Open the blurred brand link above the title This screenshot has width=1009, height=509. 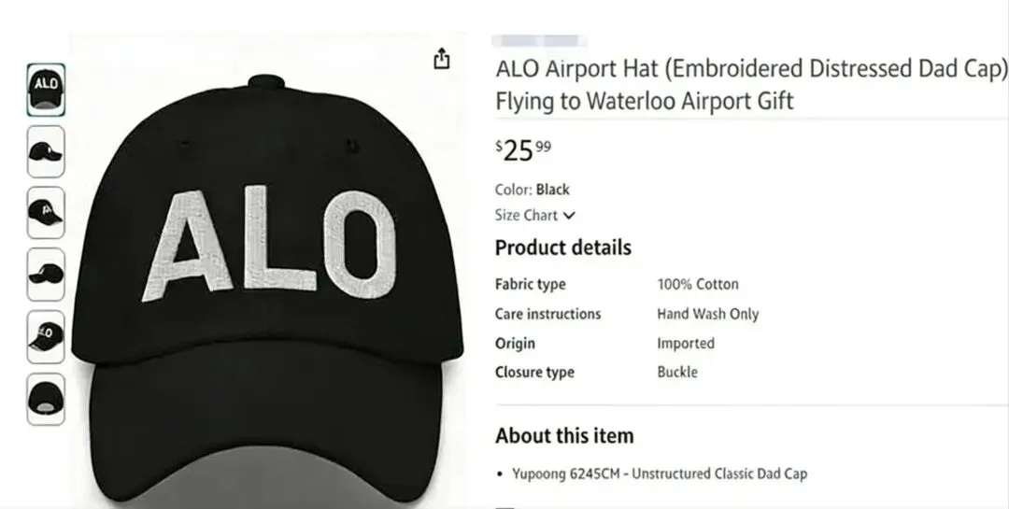[539, 41]
